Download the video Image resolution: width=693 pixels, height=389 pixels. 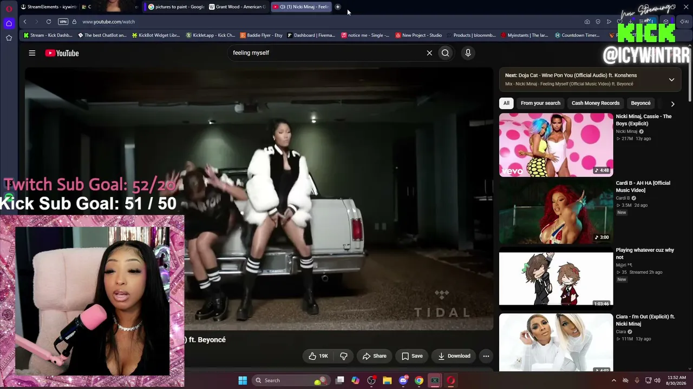tap(454, 356)
